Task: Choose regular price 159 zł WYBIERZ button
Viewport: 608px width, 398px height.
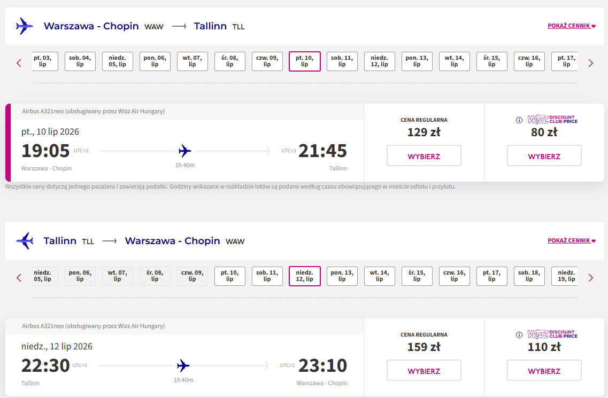Action: click(x=424, y=370)
